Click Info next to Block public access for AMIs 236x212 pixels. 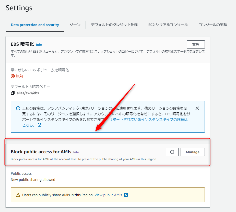[x=76, y=152]
